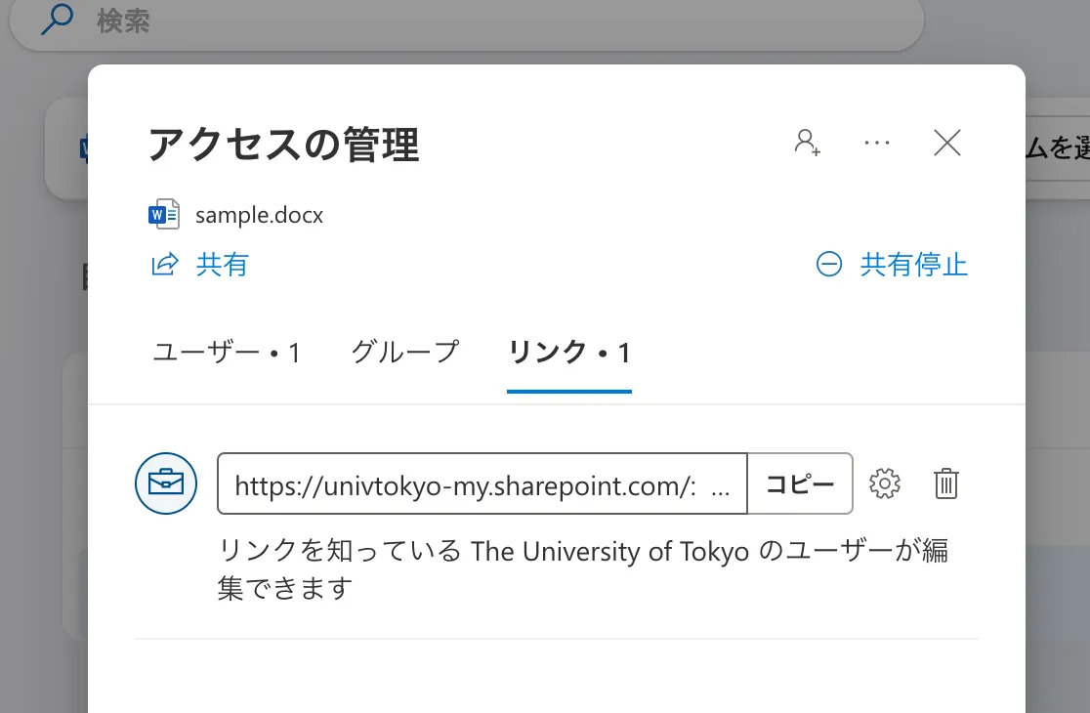Focus the 検索 search box
This screenshot has width=1090, height=713.
point(488,21)
